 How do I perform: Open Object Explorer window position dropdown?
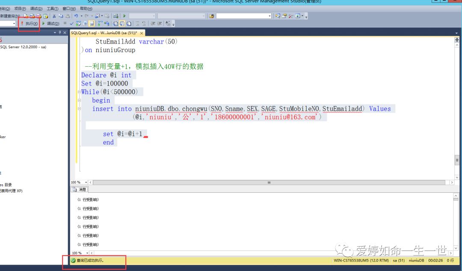pyautogui.click(x=55, y=32)
